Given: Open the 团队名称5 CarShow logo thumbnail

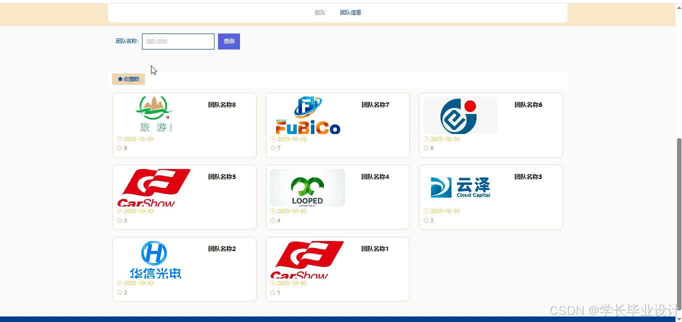Looking at the screenshot, I should pos(154,187).
